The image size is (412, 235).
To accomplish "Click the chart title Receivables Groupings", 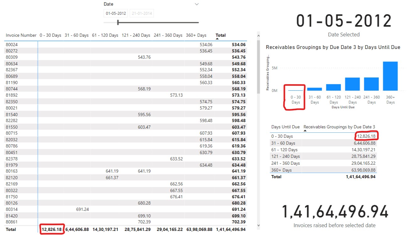I will (x=333, y=47).
